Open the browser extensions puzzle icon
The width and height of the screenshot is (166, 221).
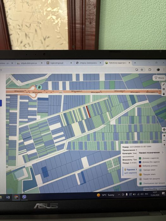click(x=150, y=70)
